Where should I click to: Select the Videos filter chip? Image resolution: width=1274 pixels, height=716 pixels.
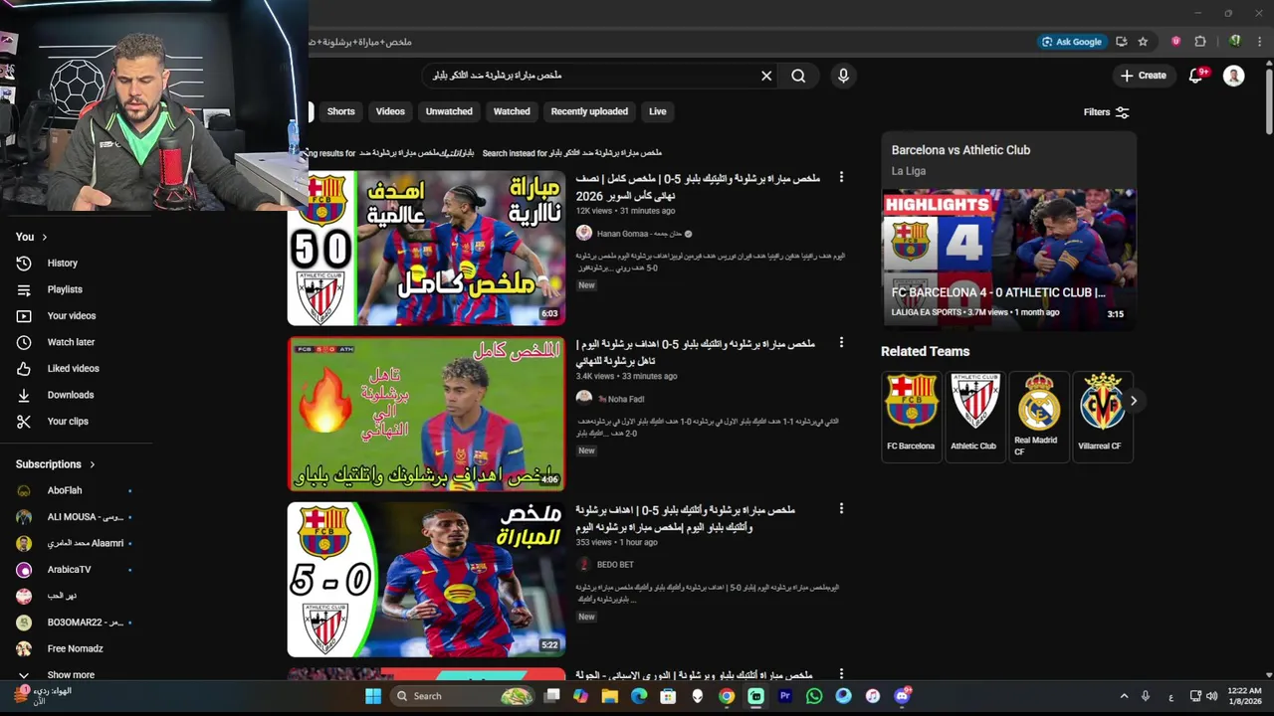(390, 111)
